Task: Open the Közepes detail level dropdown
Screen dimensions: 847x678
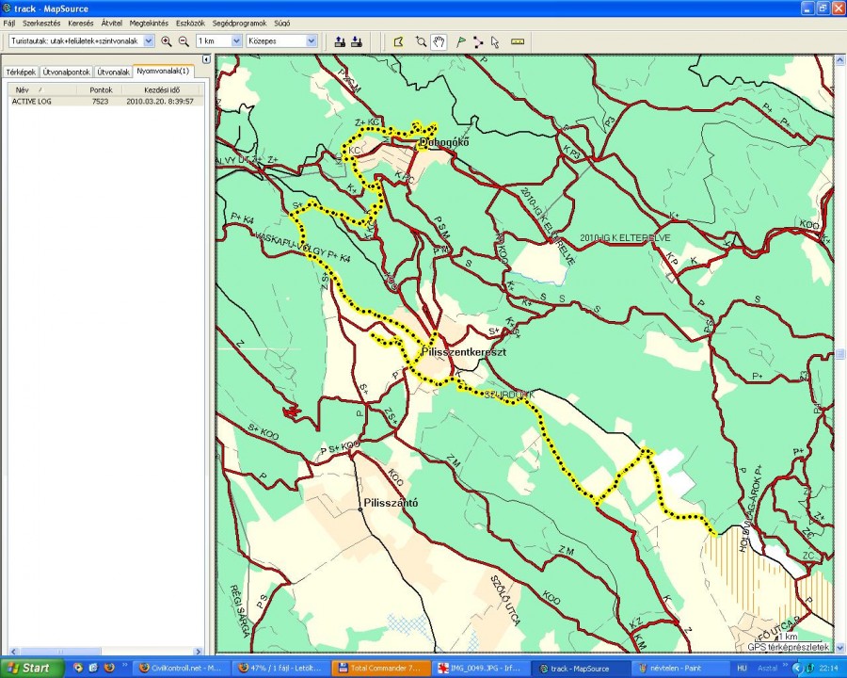Action: [x=312, y=41]
